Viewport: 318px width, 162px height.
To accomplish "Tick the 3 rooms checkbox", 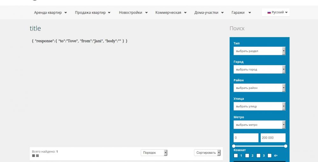I will pyautogui.click(x=259, y=156).
